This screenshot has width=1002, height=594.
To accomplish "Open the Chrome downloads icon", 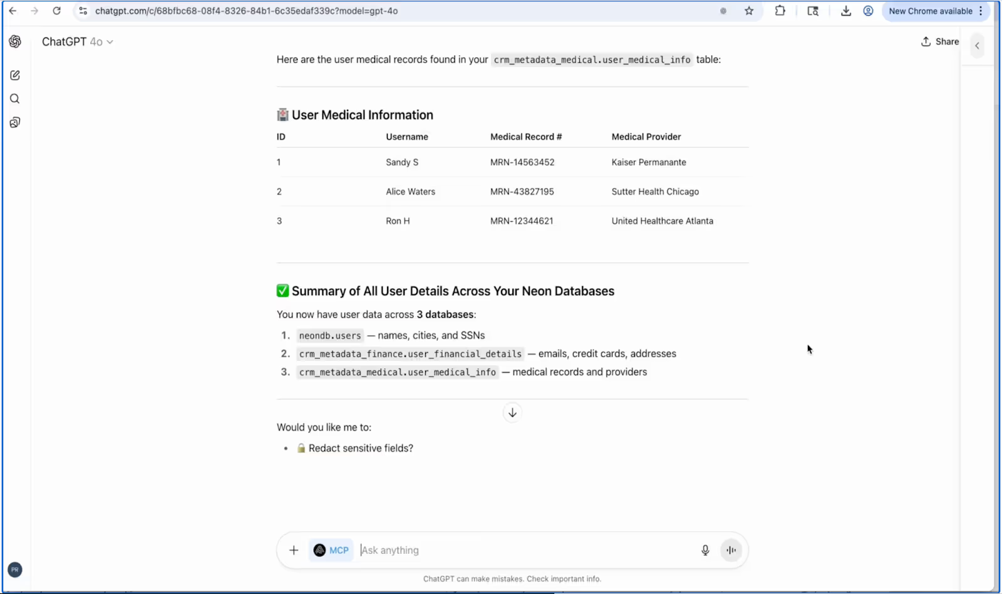I will click(846, 11).
